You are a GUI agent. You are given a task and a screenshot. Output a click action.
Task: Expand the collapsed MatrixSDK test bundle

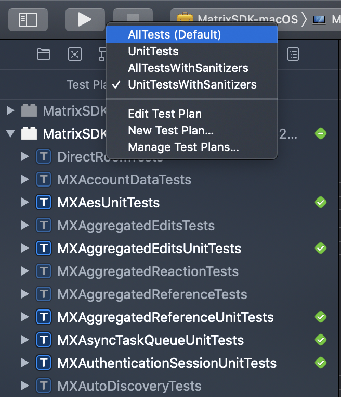point(10,110)
